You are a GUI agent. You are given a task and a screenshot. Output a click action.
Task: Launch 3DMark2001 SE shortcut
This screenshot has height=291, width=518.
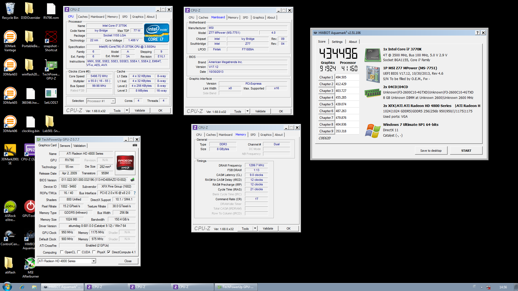(10, 154)
